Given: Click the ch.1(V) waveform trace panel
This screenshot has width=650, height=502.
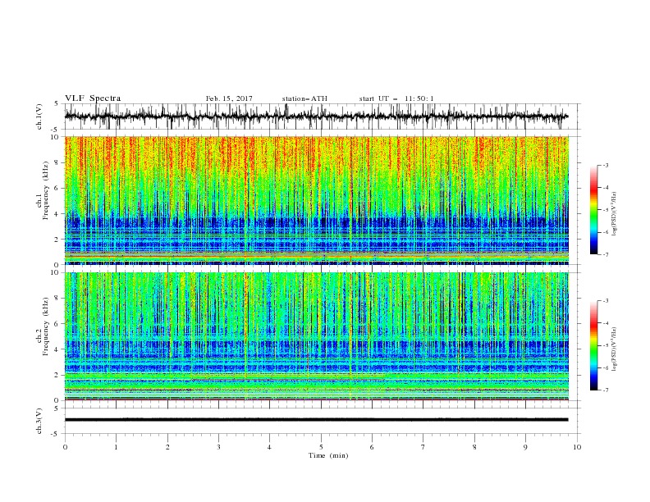Looking at the screenshot, I should [x=322, y=116].
